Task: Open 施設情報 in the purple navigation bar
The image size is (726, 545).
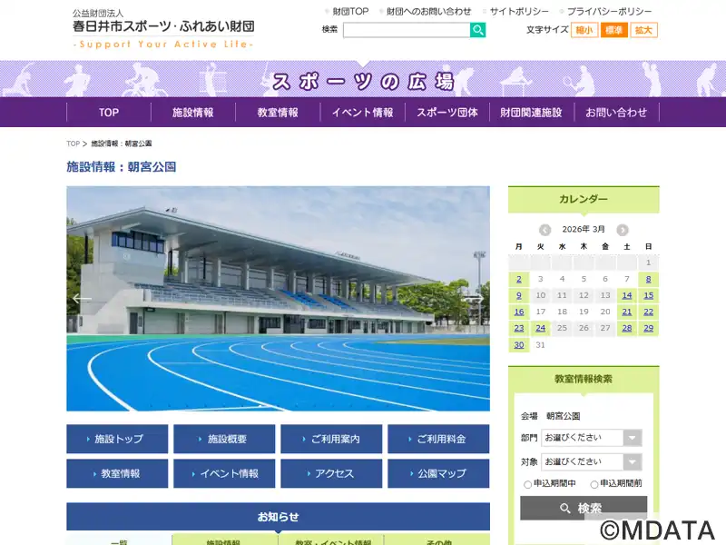Action: [193, 113]
